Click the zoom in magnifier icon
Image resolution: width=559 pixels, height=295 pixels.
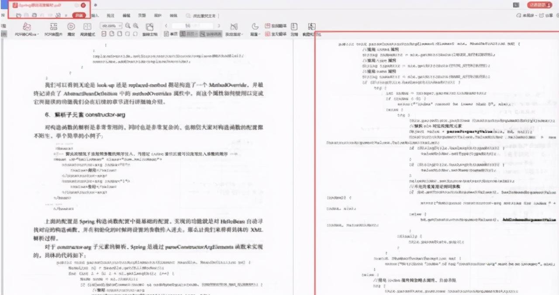coord(136,26)
